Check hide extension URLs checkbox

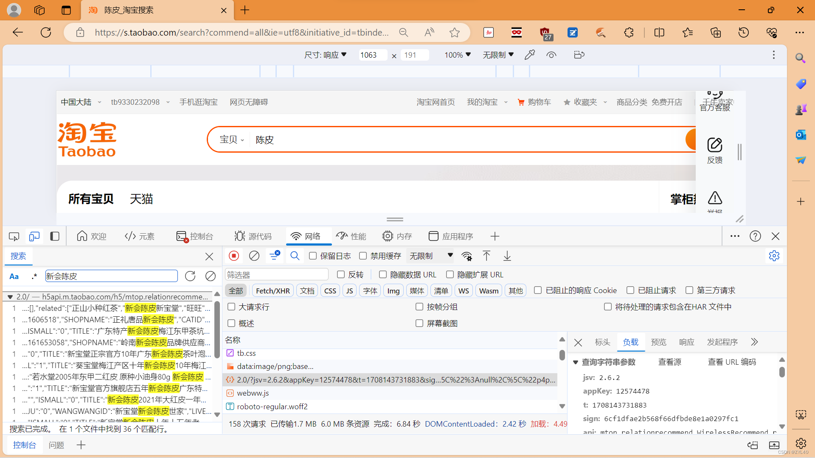click(450, 274)
